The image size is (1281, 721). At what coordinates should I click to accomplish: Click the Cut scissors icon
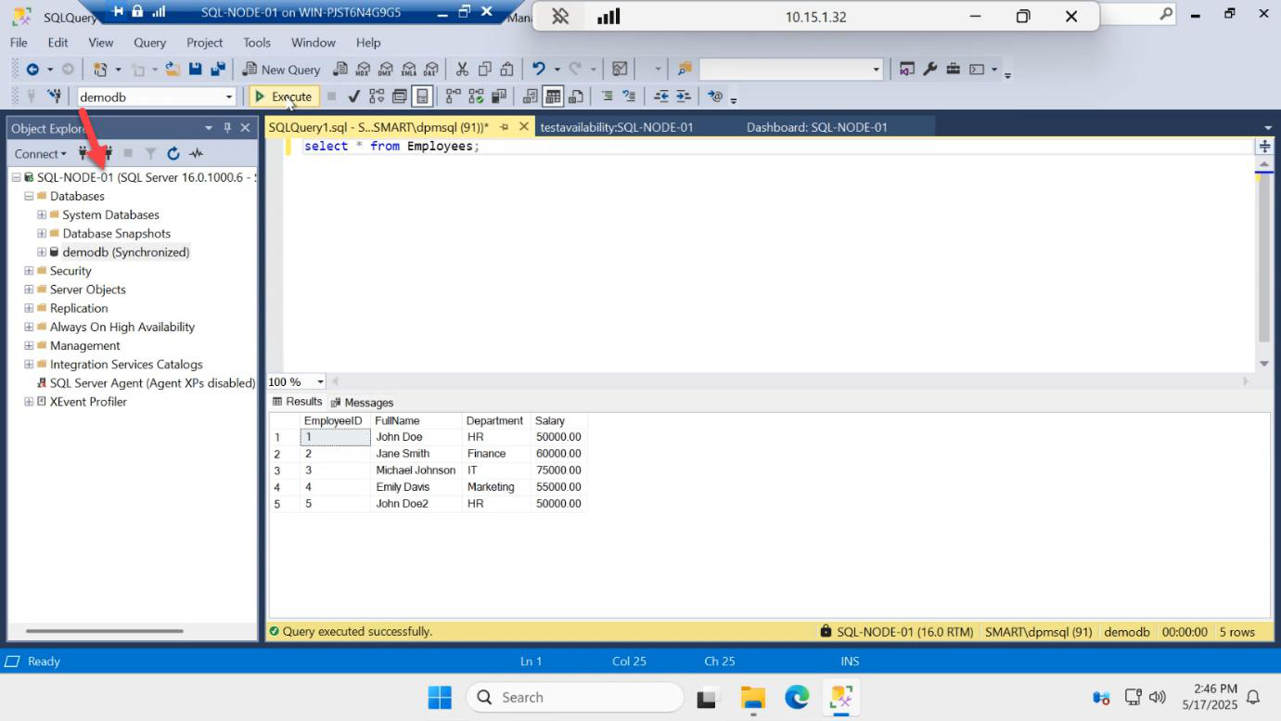(x=462, y=69)
